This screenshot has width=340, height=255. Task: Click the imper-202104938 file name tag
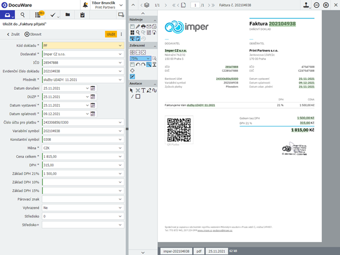point(176,251)
